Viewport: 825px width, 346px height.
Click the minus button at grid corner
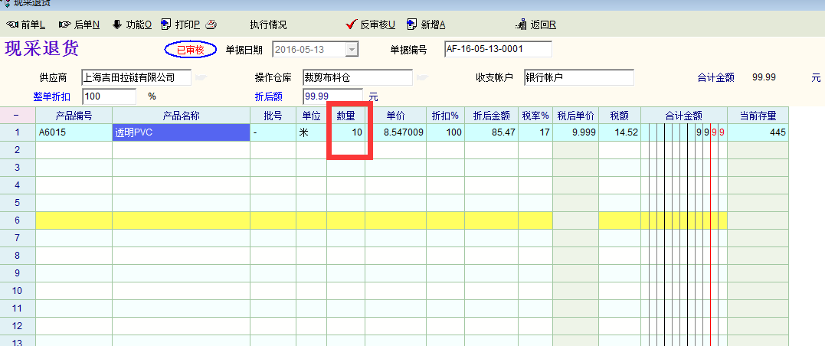click(17, 116)
